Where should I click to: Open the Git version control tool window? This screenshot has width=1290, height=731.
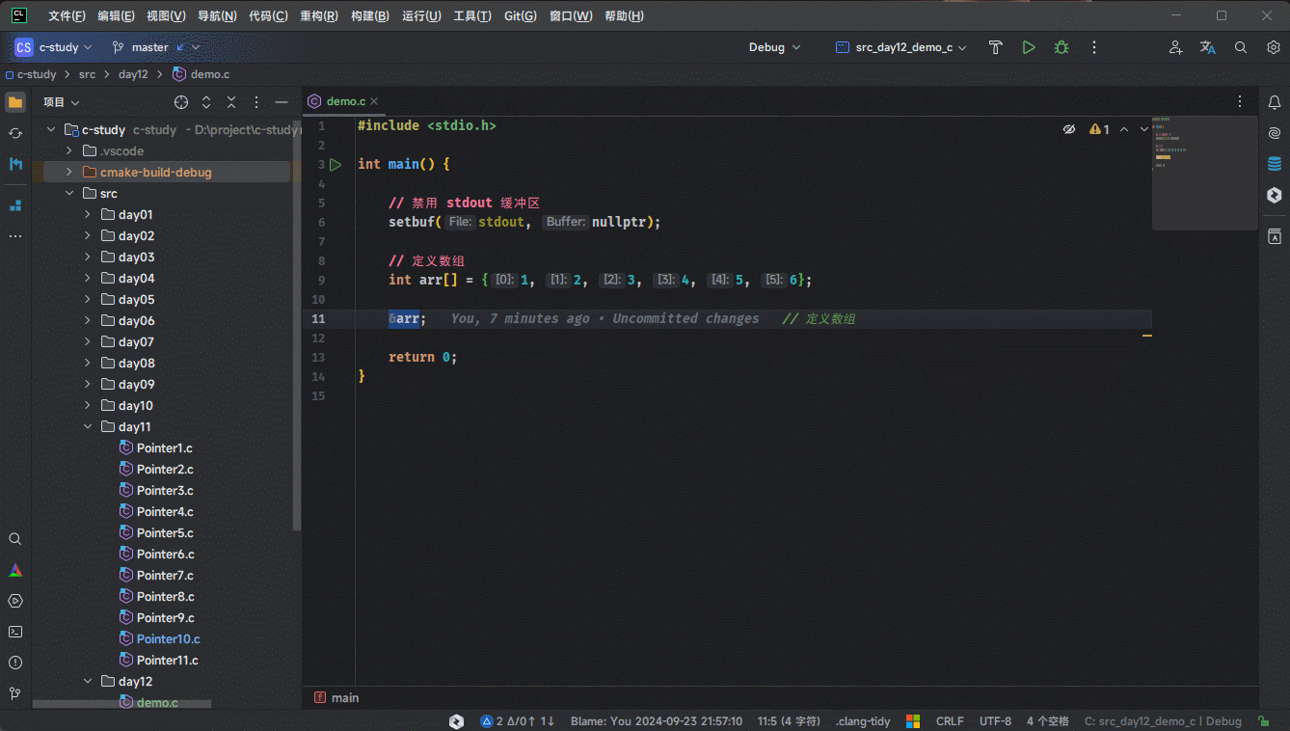15,693
